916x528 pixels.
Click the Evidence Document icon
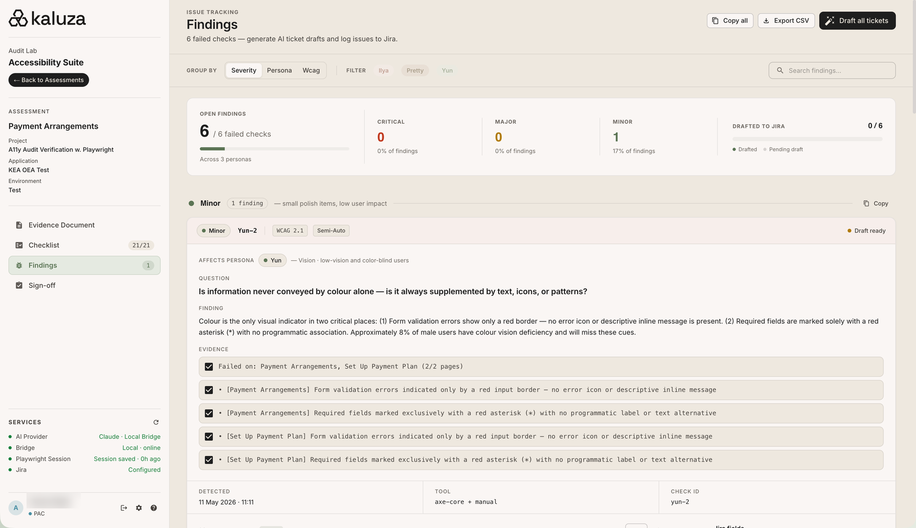[x=19, y=225]
